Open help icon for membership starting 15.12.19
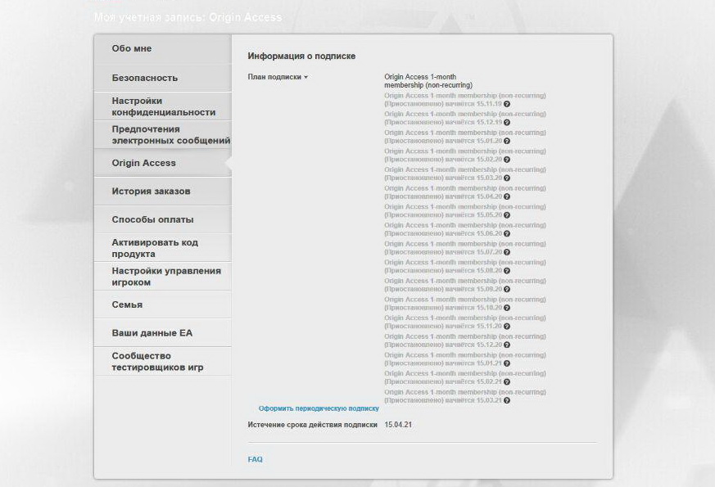715x487 pixels. (x=507, y=123)
